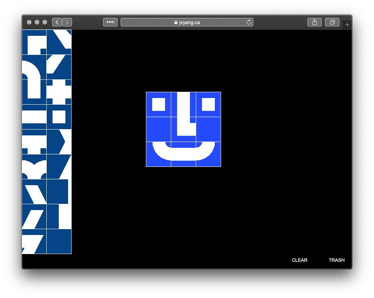Select the thick white horizontal bar tile
374x298 pixels.
(34, 117)
